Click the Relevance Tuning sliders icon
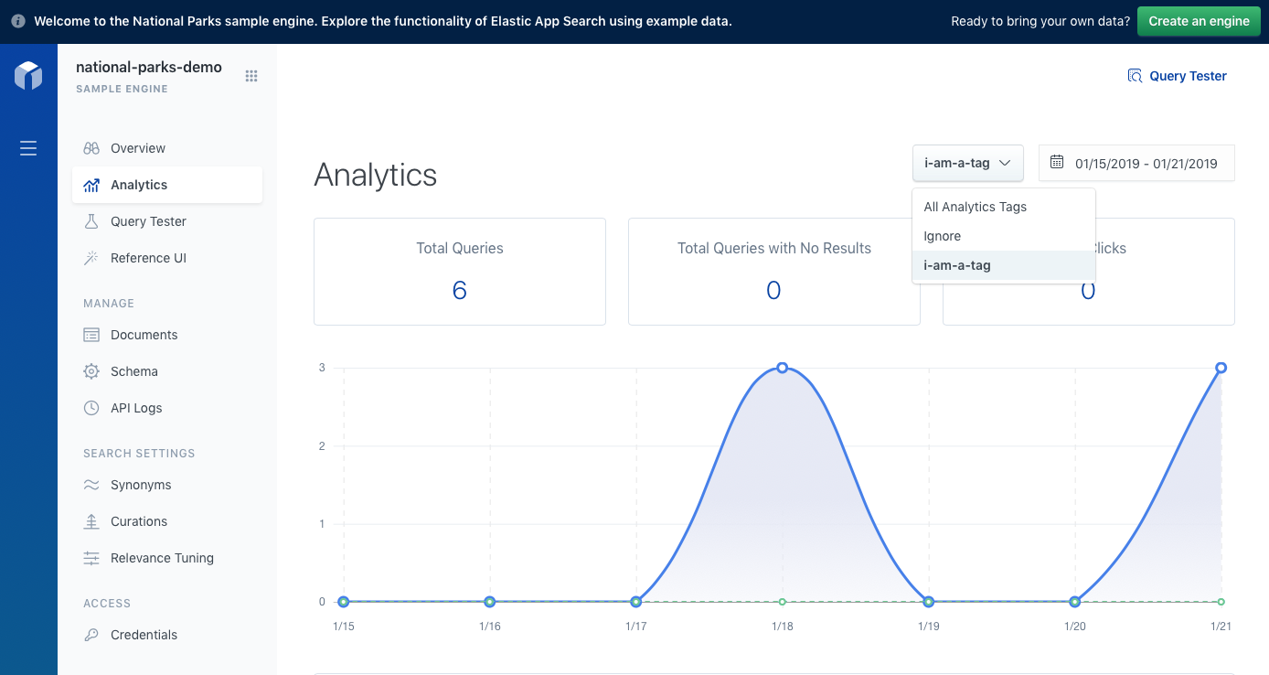 (91, 557)
